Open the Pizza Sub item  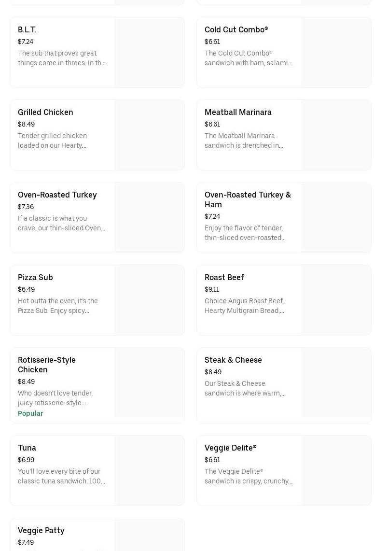tap(35, 278)
